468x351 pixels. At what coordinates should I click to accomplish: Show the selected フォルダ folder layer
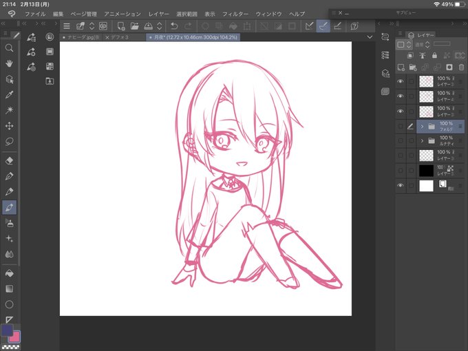(x=401, y=126)
